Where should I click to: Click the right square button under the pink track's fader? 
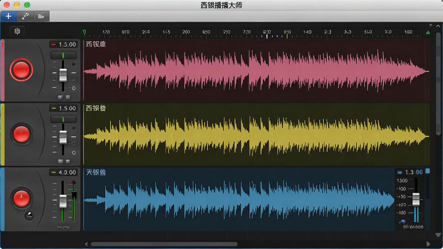68,97
